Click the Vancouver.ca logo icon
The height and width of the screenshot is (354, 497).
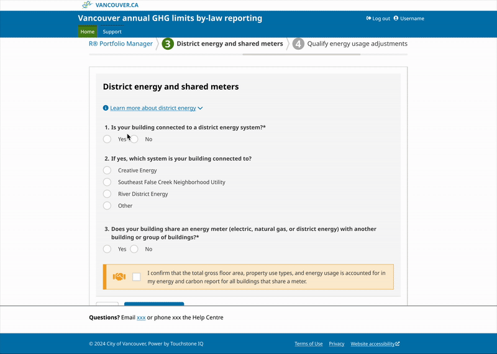(x=87, y=4)
